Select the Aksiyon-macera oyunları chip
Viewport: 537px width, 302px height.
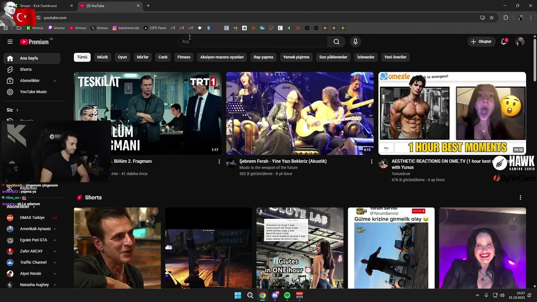222,57
